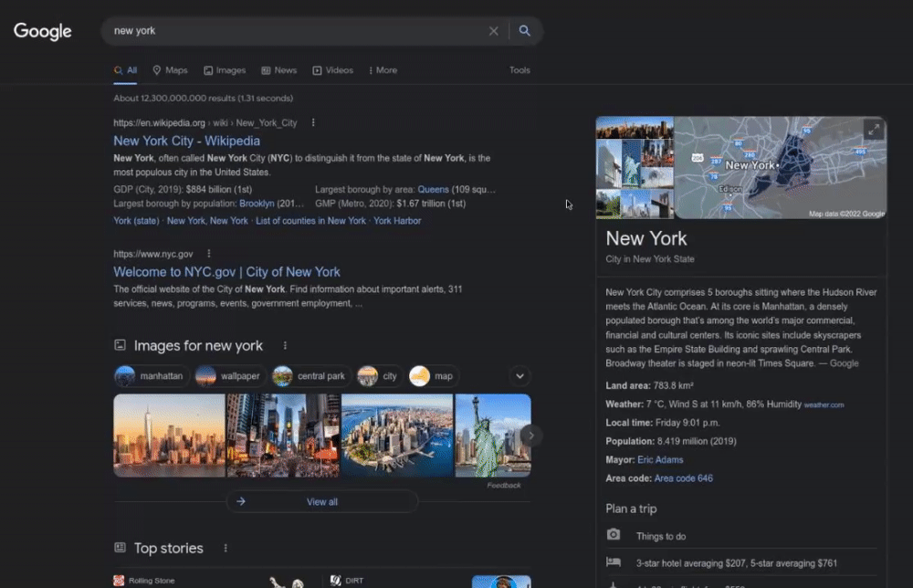Expand image filter chips with chevron
The width and height of the screenshot is (913, 588).
pos(520,376)
